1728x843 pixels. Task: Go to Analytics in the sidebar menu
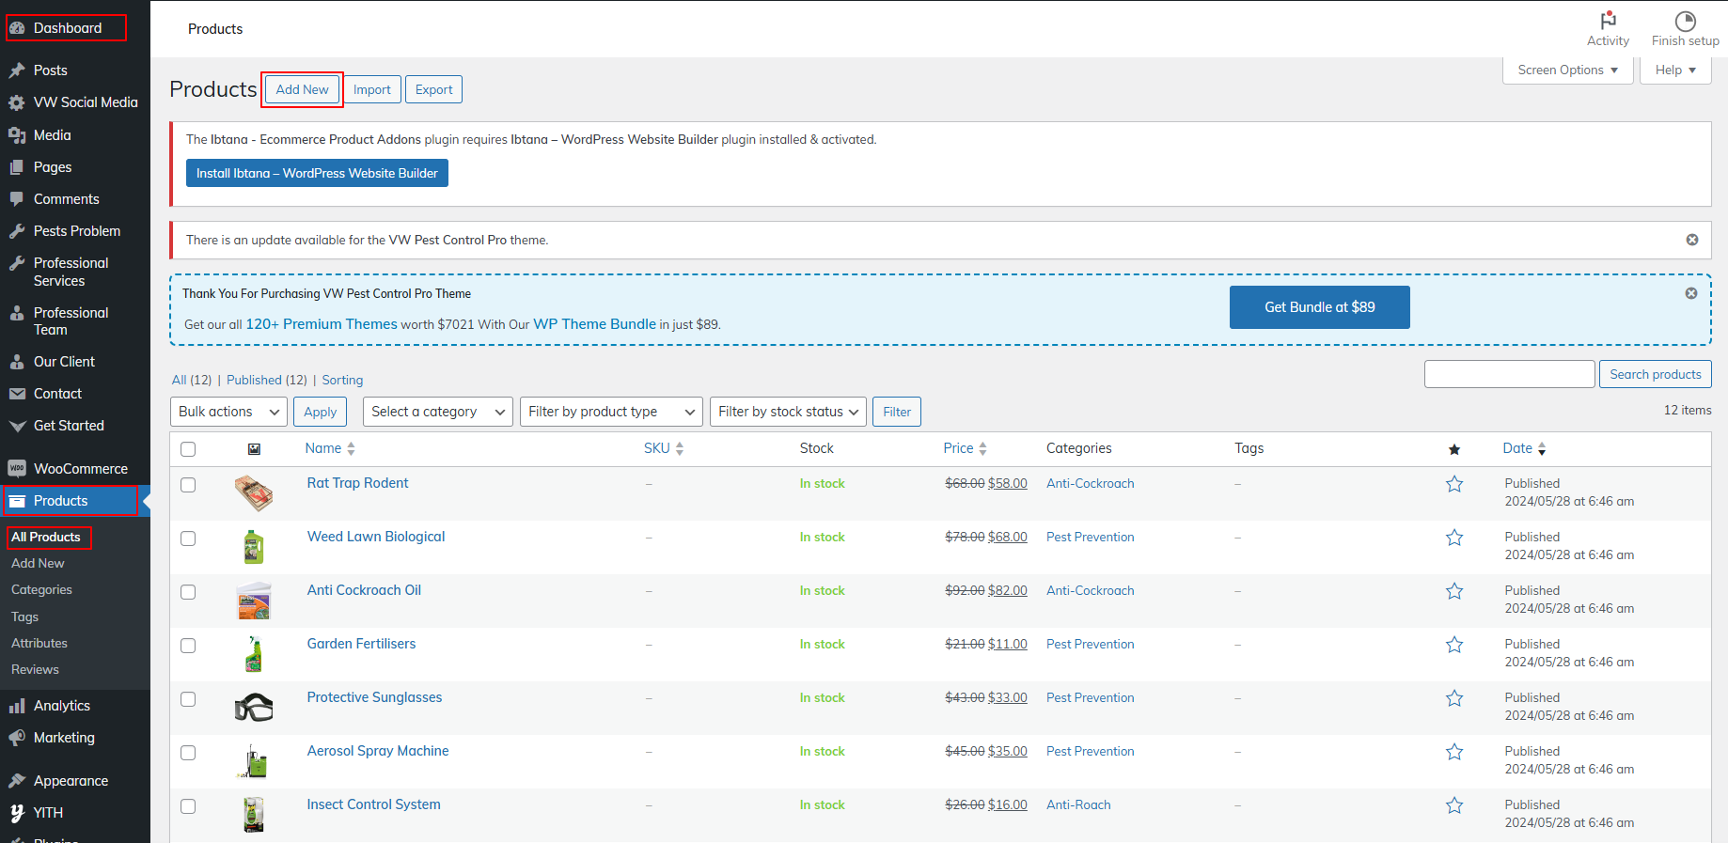point(62,706)
